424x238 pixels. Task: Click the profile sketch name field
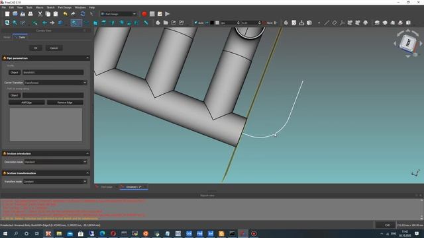point(53,72)
